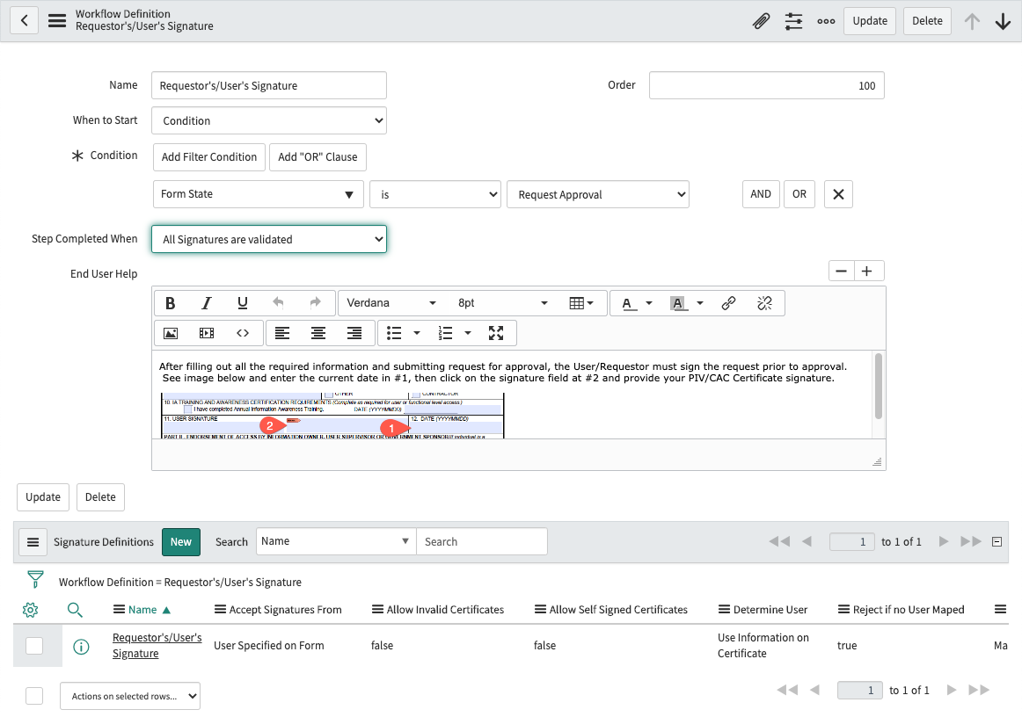Image resolution: width=1022 pixels, height=717 pixels.
Task: Personalize form with the sliders icon
Action: click(x=793, y=21)
